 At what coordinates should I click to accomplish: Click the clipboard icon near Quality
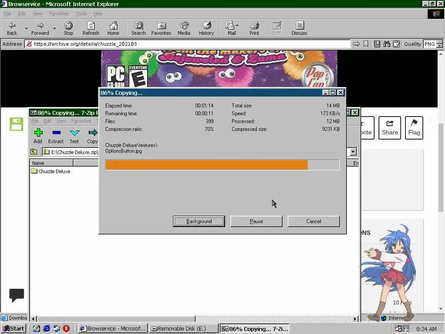(396, 44)
